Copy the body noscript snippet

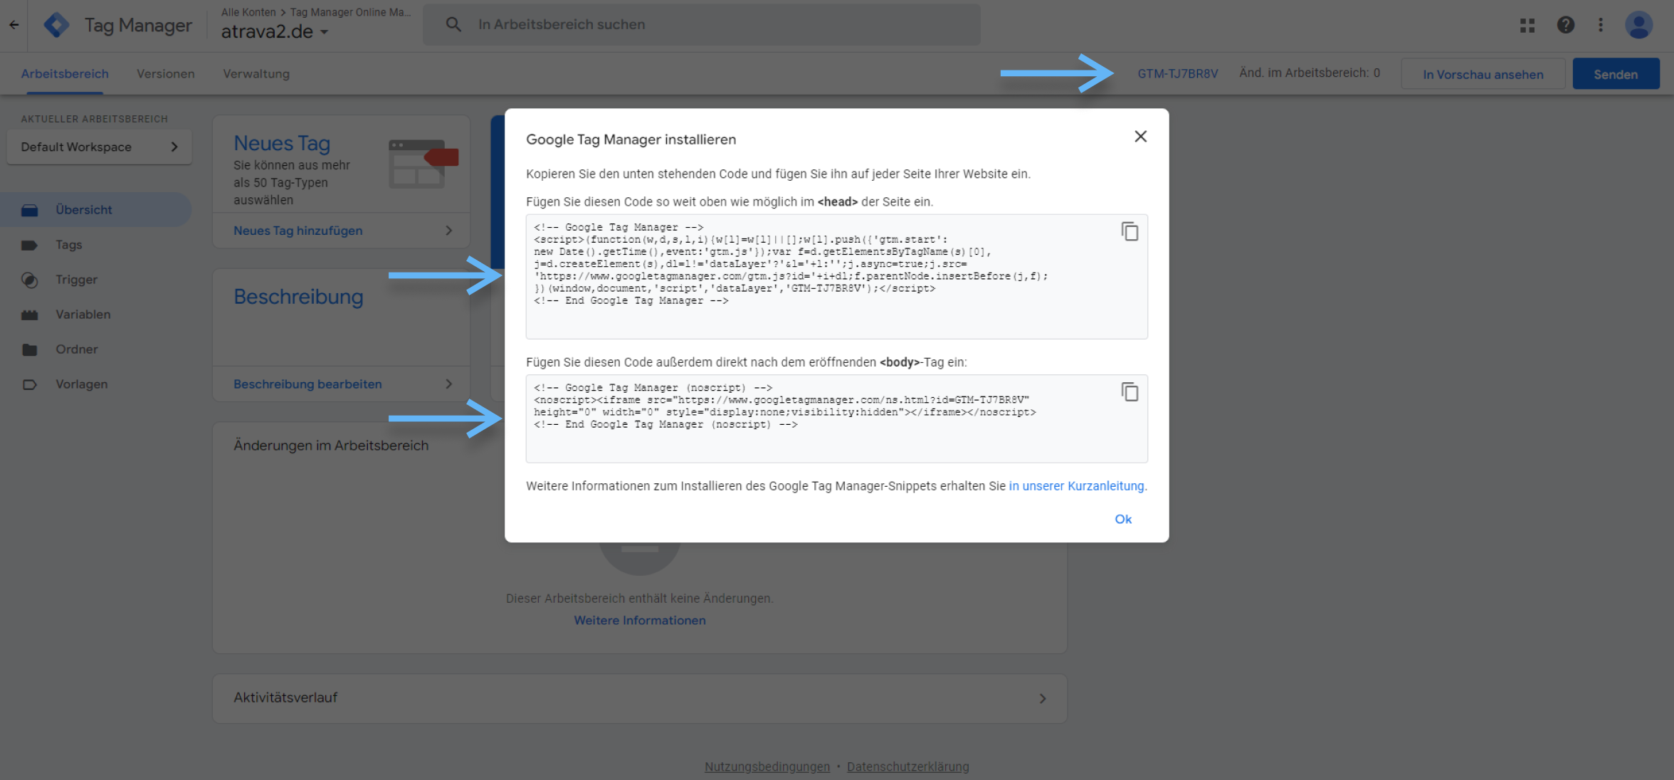click(1130, 391)
